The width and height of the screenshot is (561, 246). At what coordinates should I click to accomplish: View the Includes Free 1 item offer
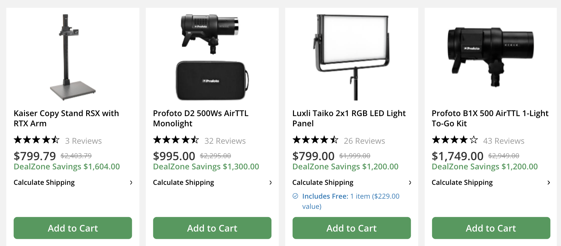[351, 196]
